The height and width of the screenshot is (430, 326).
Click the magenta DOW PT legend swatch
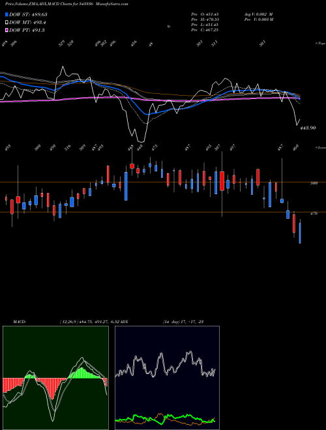click(7, 30)
